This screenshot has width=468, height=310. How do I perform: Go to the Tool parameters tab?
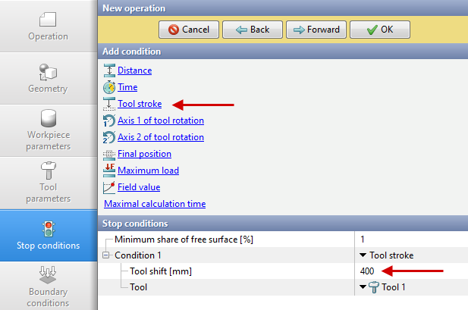tap(49, 183)
